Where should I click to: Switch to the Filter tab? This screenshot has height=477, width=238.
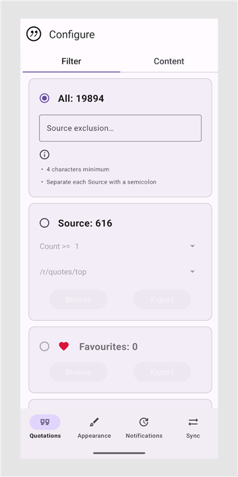[x=71, y=61]
